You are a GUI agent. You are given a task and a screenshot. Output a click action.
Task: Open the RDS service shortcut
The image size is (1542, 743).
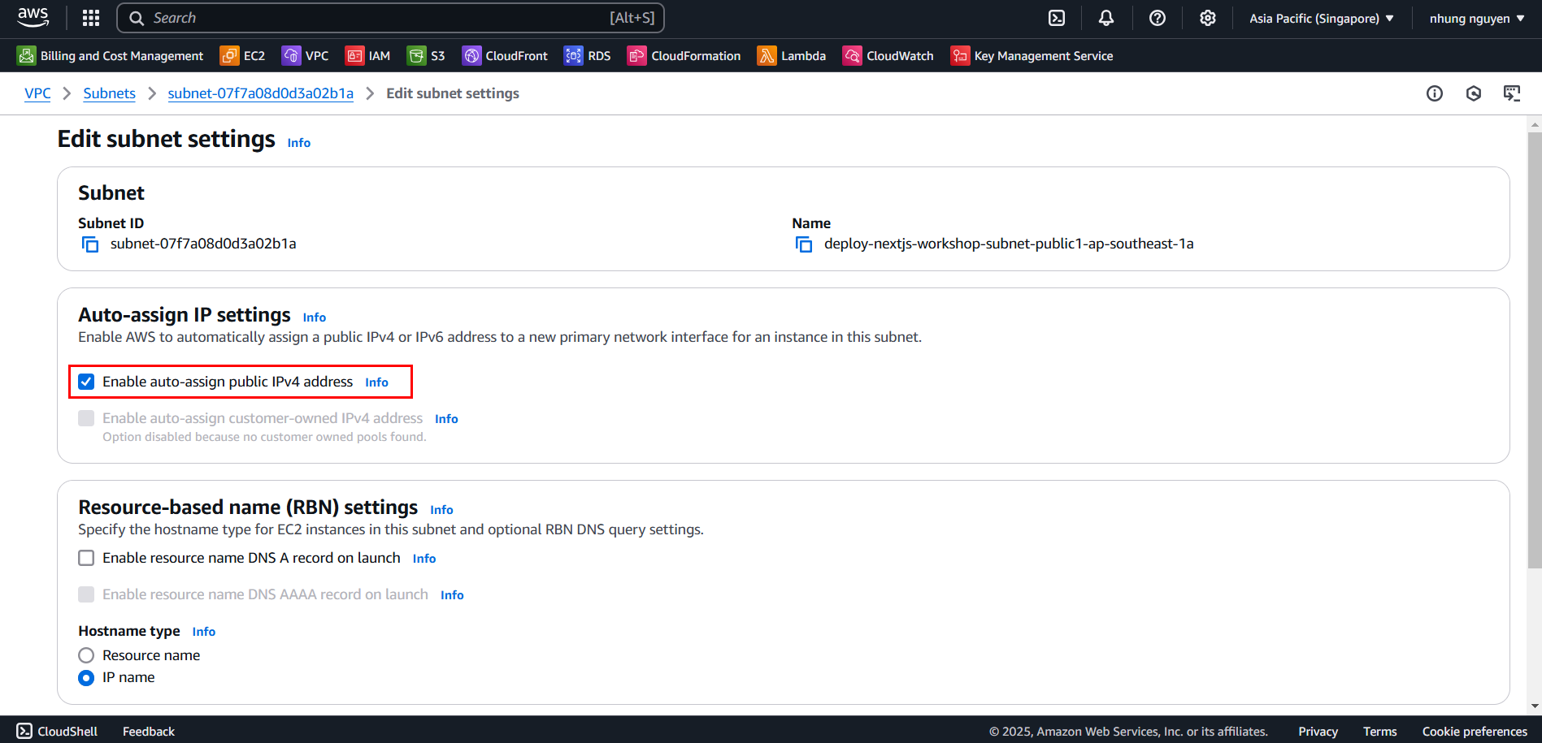[588, 55]
